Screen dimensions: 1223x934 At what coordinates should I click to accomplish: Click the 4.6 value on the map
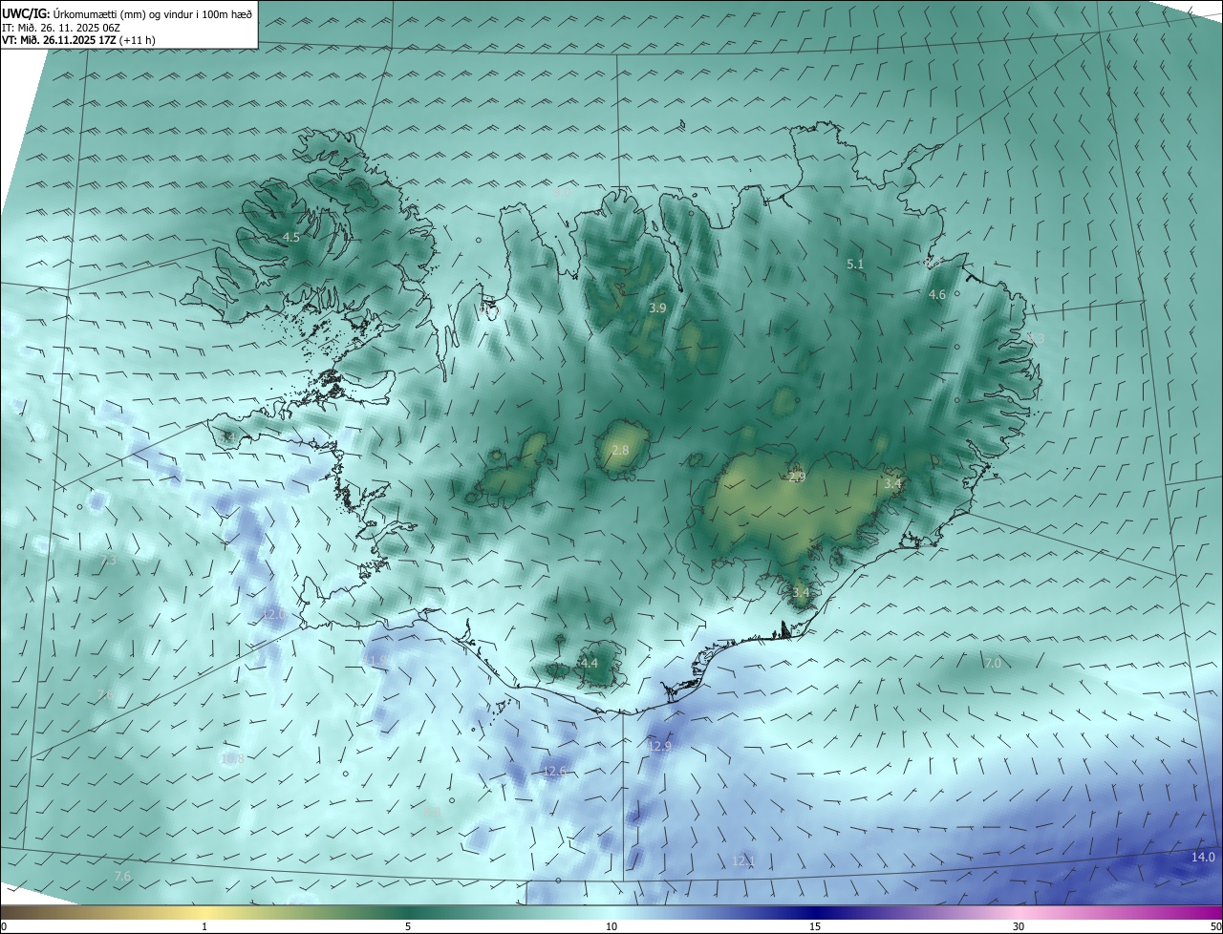(937, 295)
